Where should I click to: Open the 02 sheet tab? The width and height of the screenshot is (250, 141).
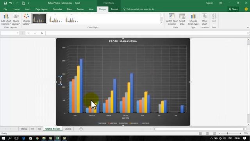coord(39,129)
